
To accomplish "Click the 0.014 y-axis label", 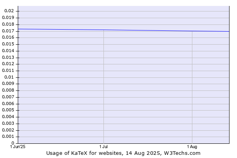I will tap(8, 51).
